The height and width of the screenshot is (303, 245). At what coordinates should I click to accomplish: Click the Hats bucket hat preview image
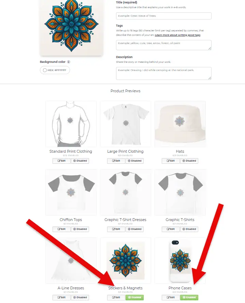[180, 124]
